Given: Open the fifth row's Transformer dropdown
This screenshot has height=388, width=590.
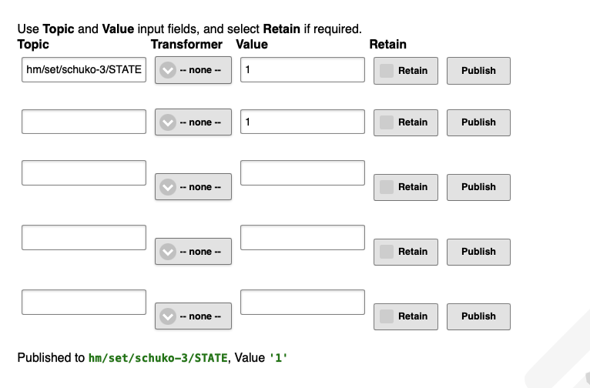Looking at the screenshot, I should point(193,316).
